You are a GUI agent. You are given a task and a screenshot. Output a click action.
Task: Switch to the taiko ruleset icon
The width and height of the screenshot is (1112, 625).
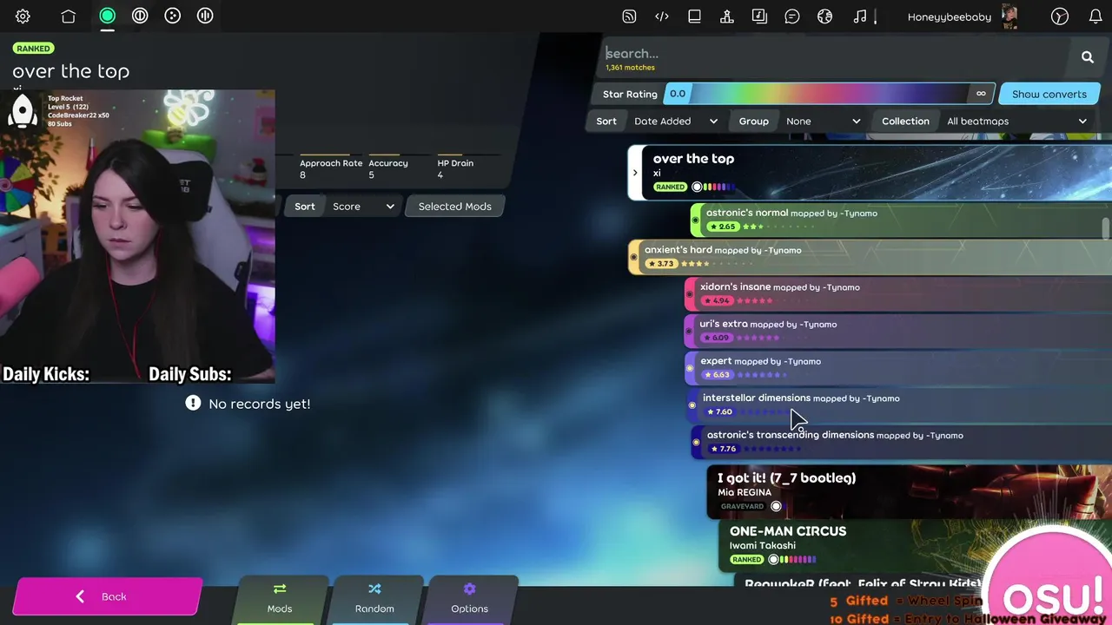[x=140, y=16]
